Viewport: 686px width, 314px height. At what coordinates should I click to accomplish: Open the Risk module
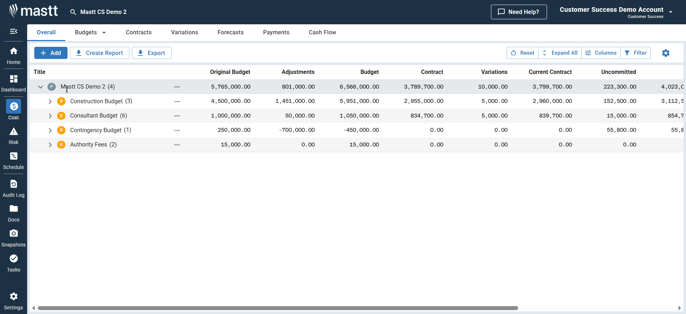[x=14, y=136]
